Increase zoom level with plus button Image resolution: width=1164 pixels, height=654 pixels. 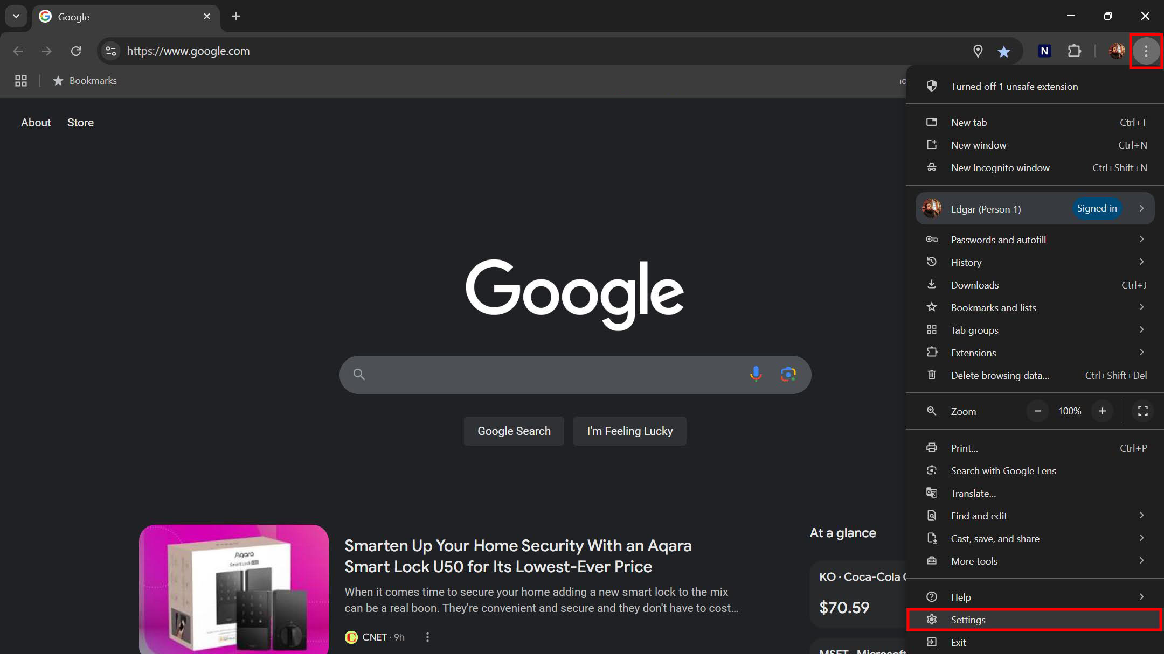[x=1103, y=411]
